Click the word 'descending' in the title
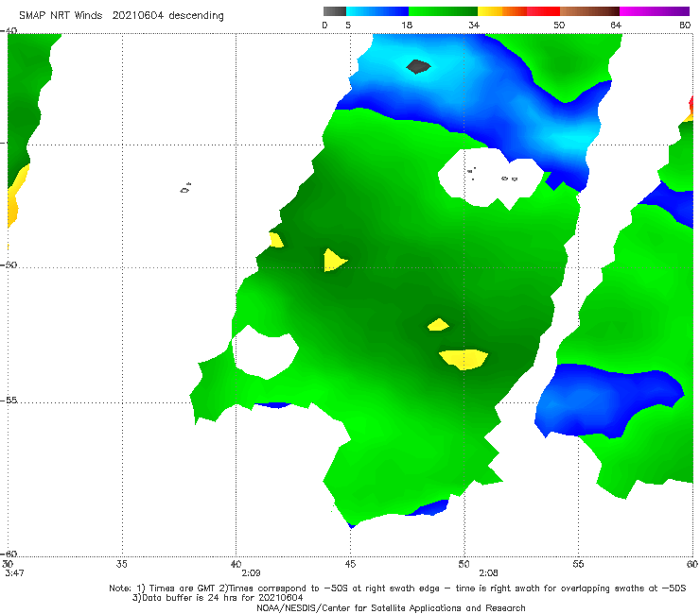This screenshot has width=700, height=614. (x=197, y=16)
